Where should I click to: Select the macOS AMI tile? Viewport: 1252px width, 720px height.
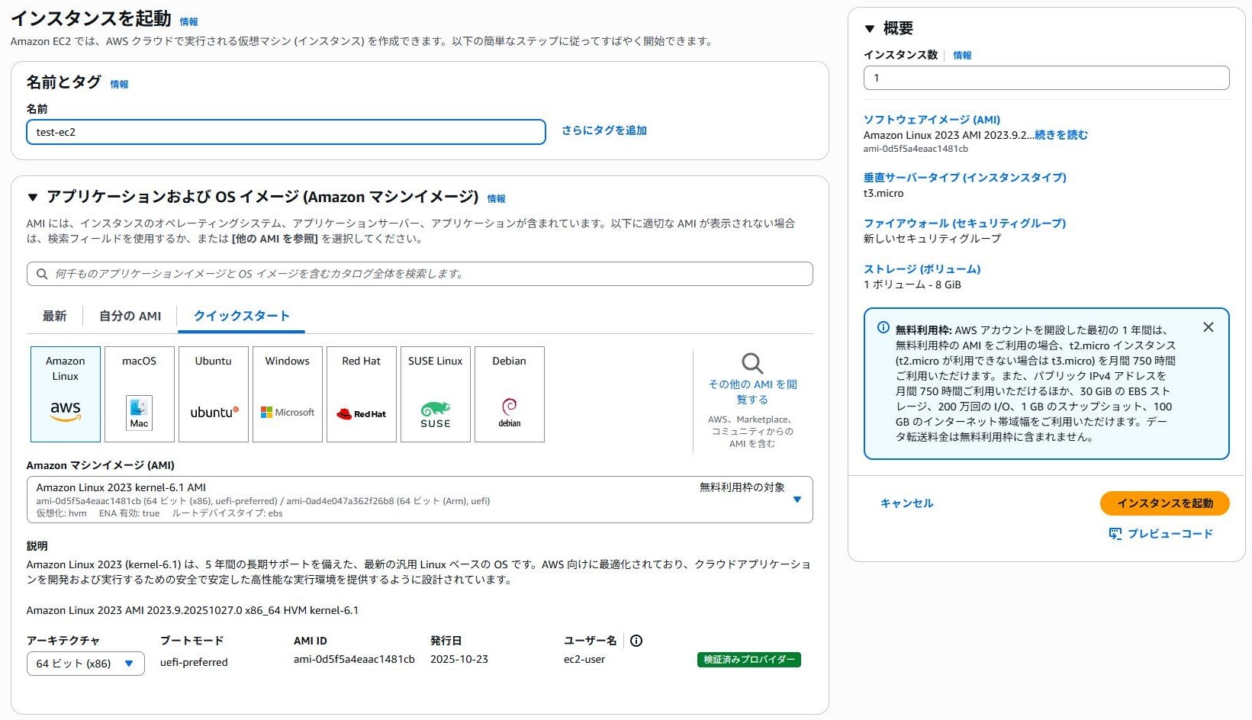click(x=140, y=394)
